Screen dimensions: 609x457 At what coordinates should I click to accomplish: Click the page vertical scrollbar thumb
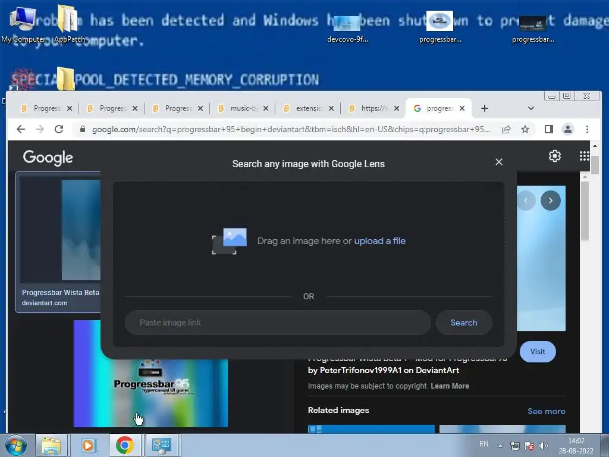595,164
